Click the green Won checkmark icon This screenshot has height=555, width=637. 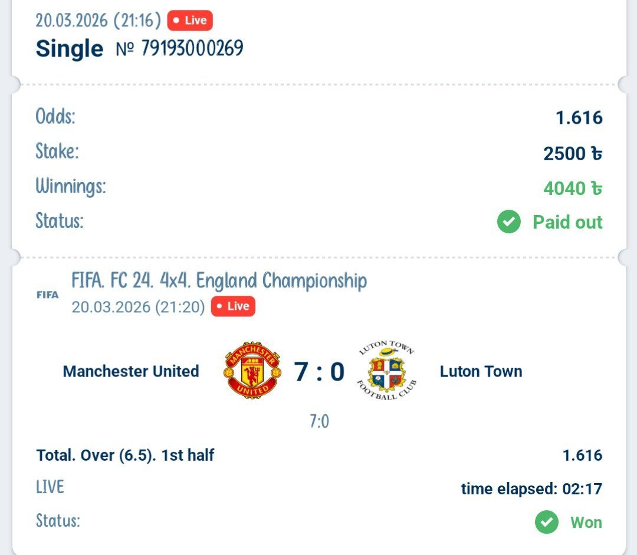[x=547, y=522]
